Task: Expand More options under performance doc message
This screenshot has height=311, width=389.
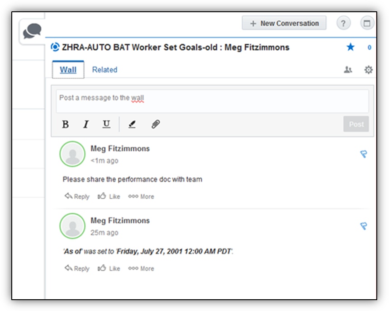Action: (x=141, y=196)
